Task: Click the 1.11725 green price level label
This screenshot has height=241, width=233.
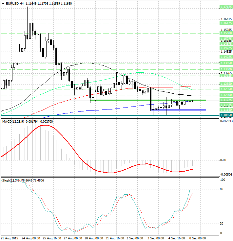Action: pyautogui.click(x=226, y=100)
